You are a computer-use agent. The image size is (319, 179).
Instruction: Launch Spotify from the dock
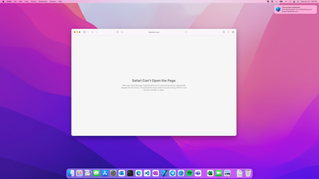tap(189, 173)
